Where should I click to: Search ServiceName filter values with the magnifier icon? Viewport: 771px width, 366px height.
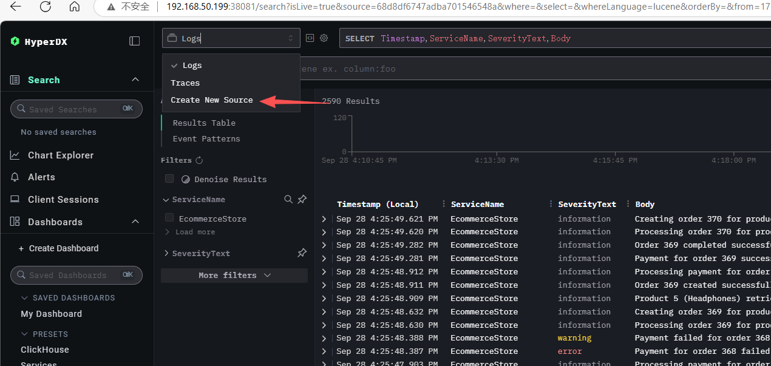click(289, 199)
